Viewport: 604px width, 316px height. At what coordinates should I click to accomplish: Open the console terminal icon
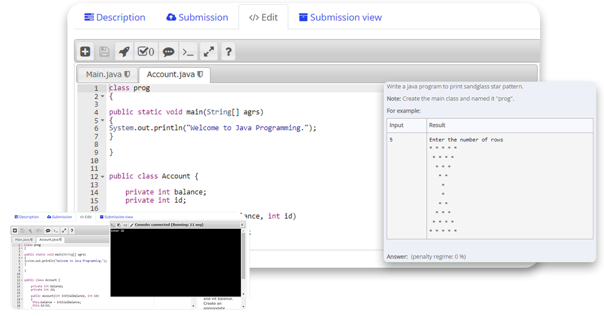point(189,51)
